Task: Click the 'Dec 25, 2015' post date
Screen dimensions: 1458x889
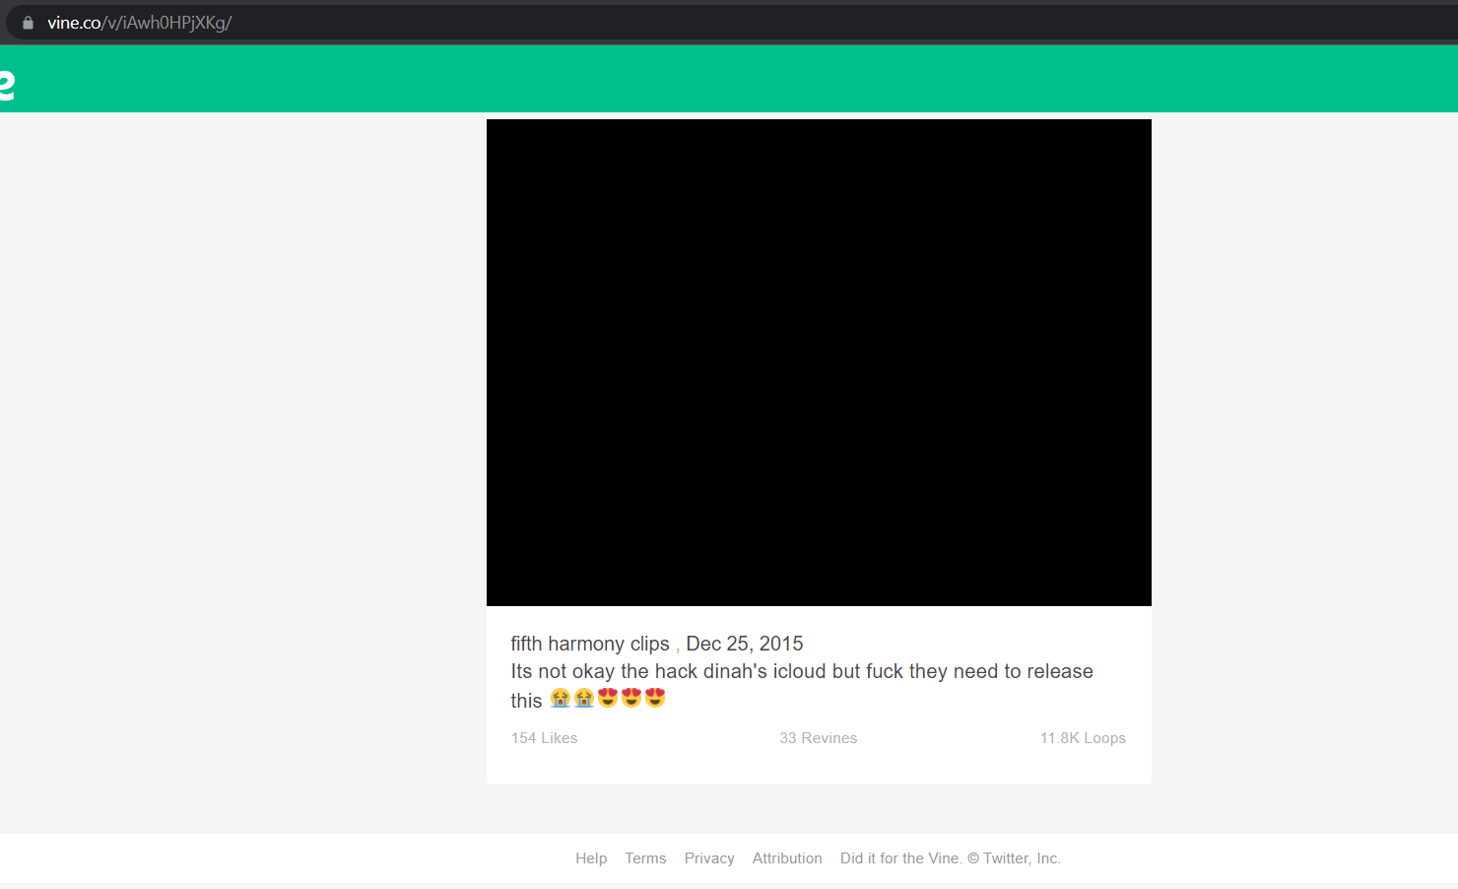Action: pyautogui.click(x=745, y=644)
